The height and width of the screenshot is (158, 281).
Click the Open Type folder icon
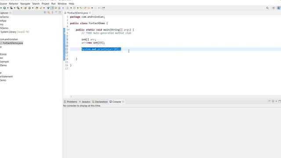click(x=37, y=8)
